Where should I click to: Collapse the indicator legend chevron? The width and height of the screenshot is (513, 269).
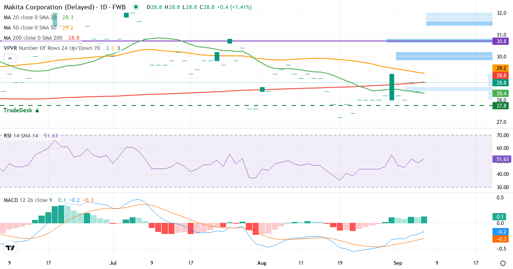(x=11, y=59)
